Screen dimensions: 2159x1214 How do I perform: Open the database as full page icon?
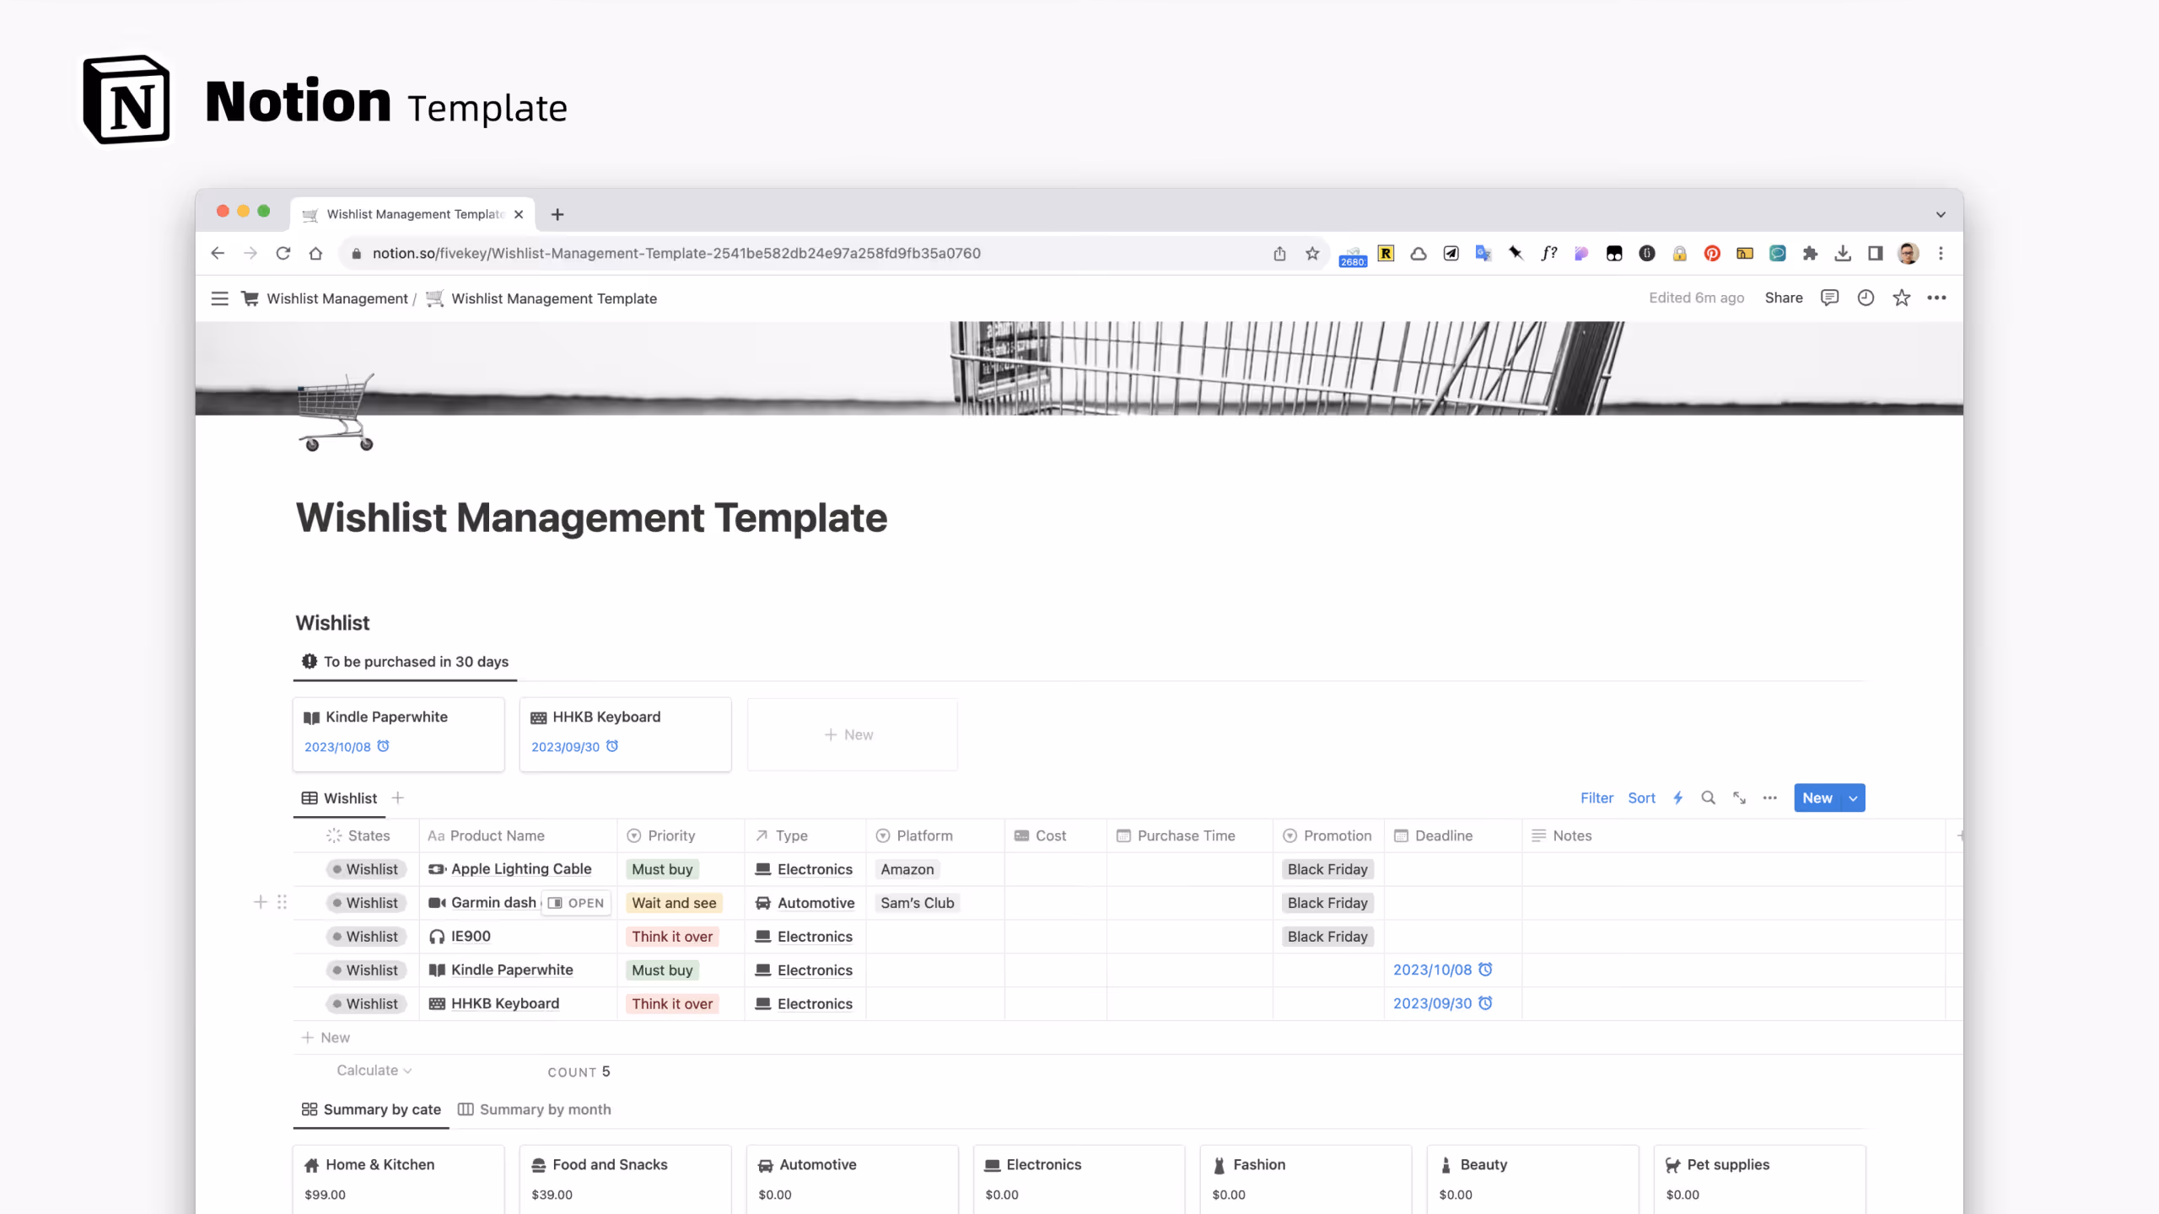coord(1739,798)
